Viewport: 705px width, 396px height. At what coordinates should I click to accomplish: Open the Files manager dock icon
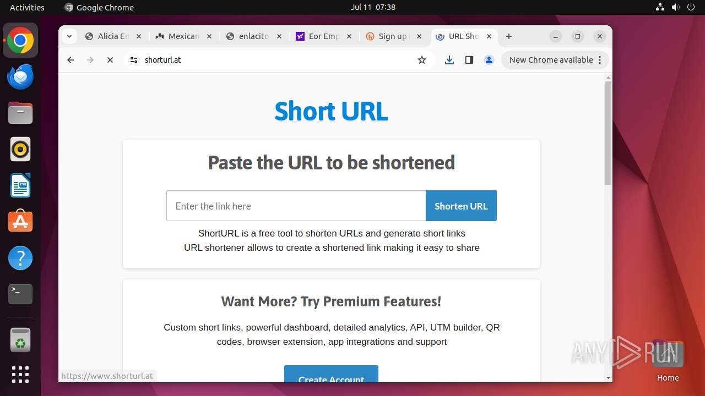pyautogui.click(x=20, y=113)
